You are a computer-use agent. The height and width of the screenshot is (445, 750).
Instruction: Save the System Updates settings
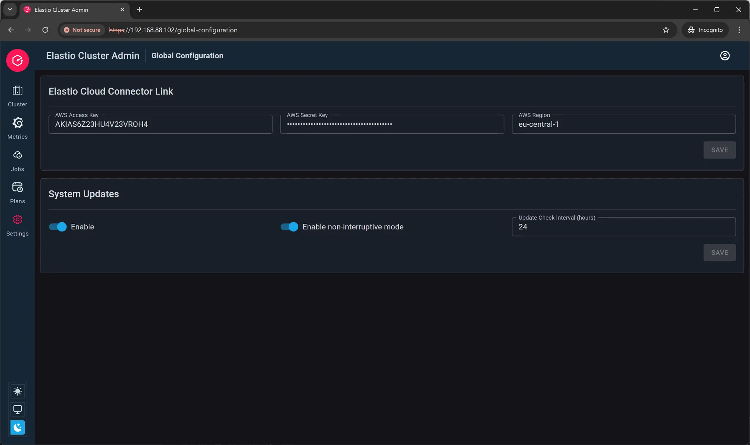pos(719,253)
